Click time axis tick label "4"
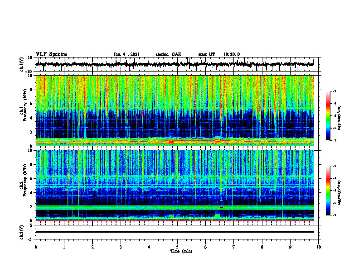Image resolution: width=359 pixels, height=277 pixels. (x=149, y=247)
